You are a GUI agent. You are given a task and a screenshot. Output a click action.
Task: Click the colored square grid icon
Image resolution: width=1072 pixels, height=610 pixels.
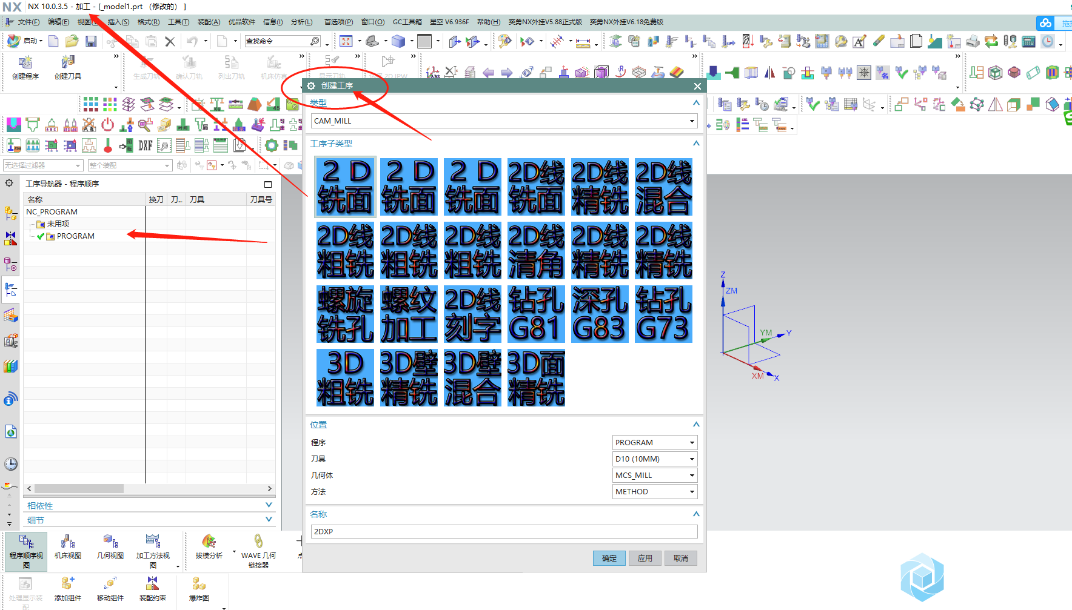click(90, 104)
